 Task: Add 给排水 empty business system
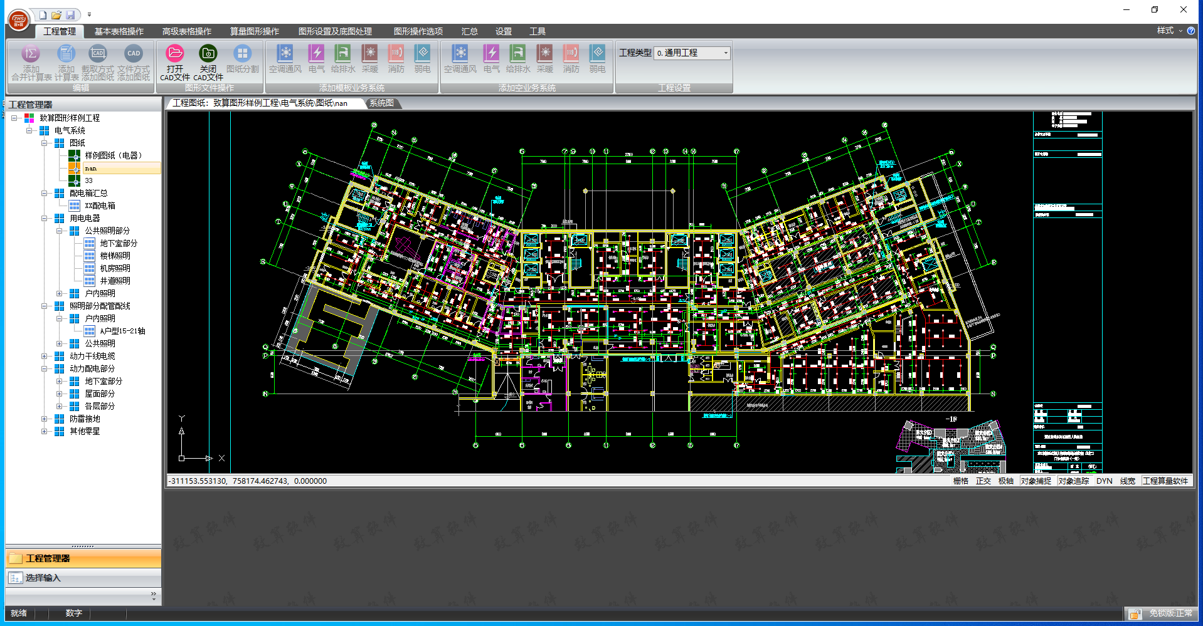(518, 58)
